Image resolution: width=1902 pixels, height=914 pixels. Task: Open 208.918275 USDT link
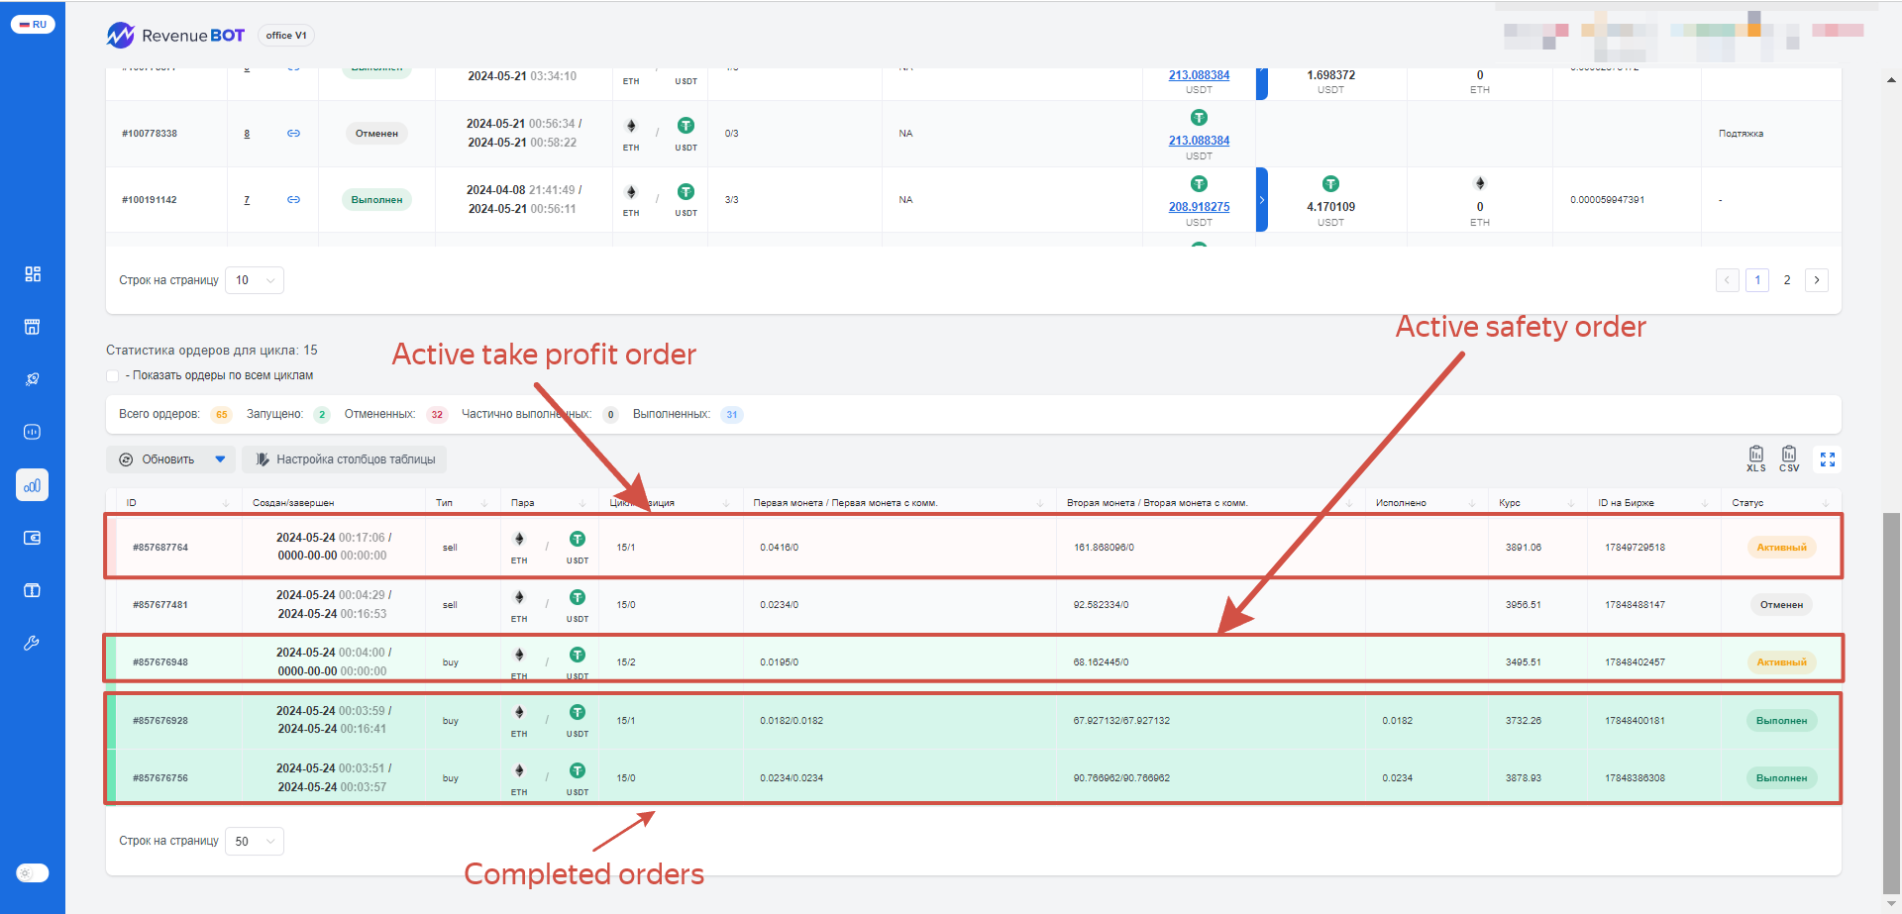click(x=1199, y=207)
